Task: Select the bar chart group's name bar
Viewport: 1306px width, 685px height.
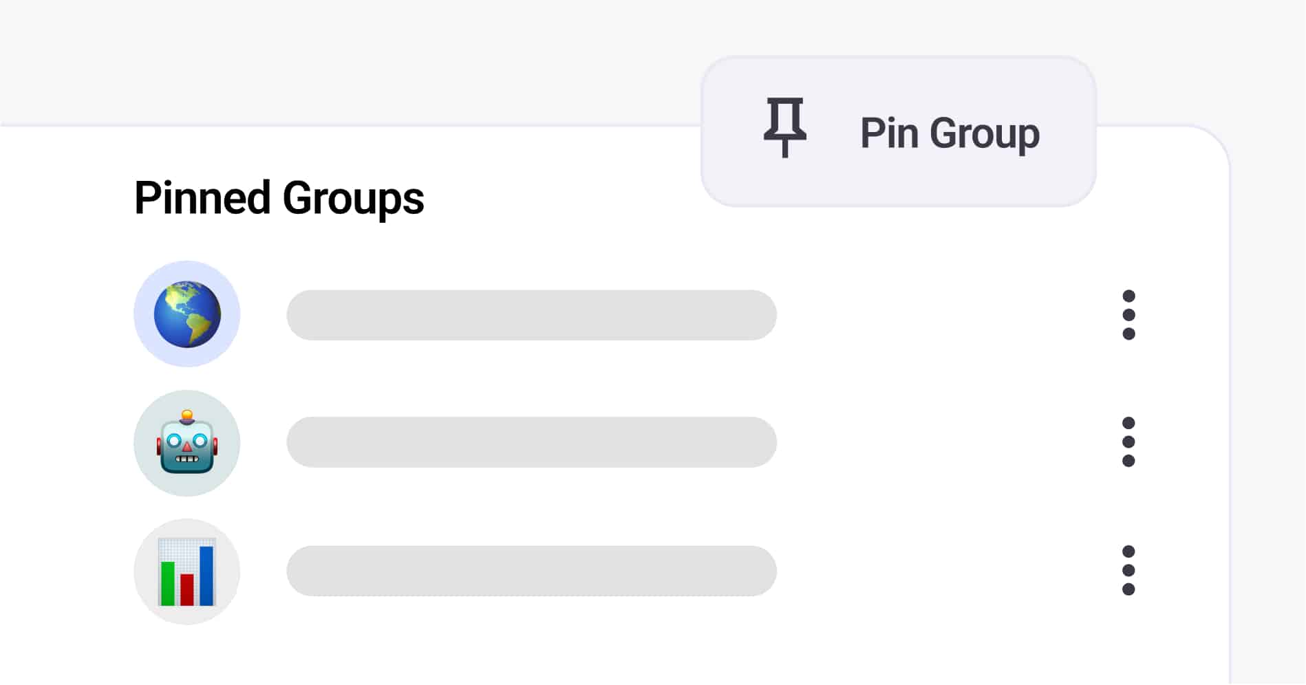Action: pos(531,571)
